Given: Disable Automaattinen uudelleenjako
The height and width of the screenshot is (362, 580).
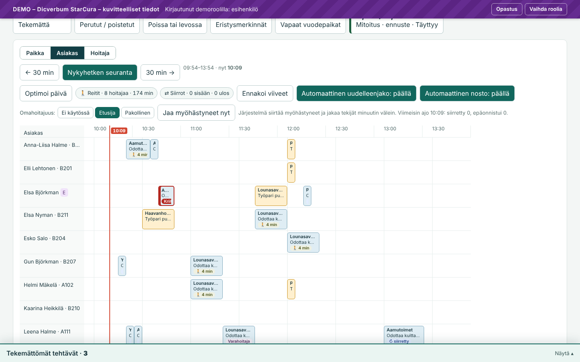Looking at the screenshot, I should 356,93.
